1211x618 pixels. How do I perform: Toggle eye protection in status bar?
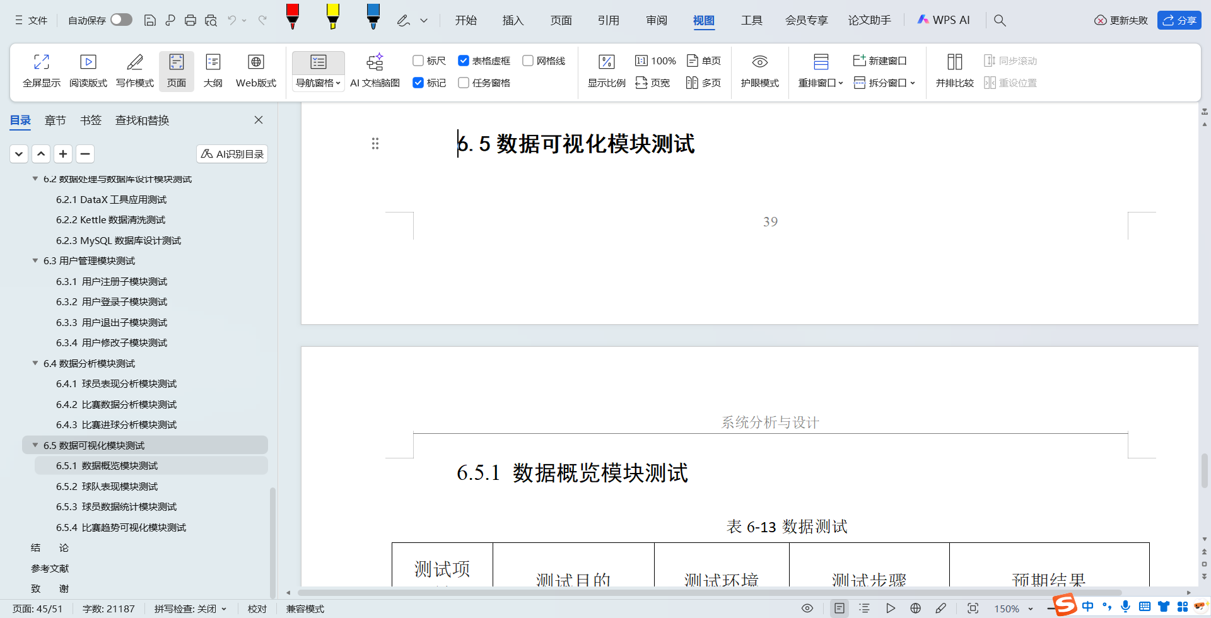point(807,609)
